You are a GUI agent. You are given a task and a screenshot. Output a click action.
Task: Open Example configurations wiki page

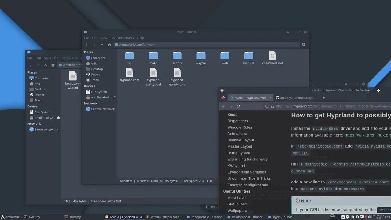(x=247, y=185)
